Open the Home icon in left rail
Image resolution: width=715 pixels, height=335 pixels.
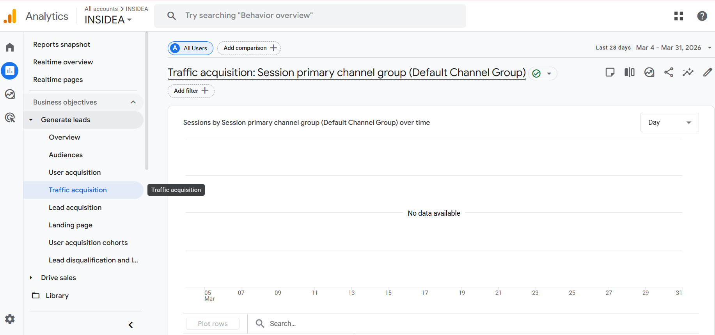click(x=10, y=47)
